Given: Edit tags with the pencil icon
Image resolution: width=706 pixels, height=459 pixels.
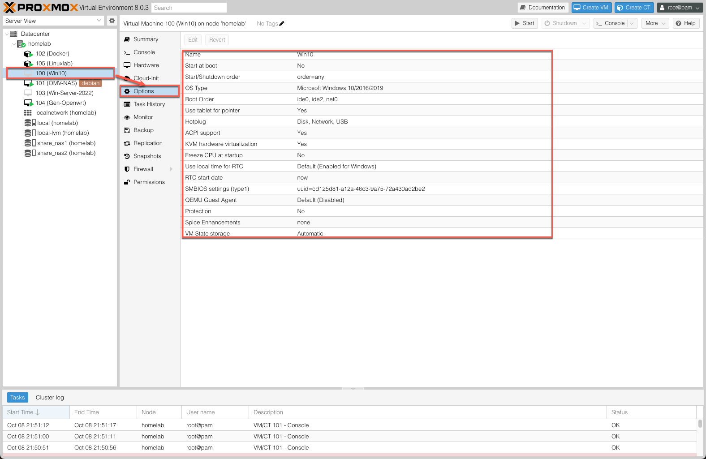Looking at the screenshot, I should (x=282, y=24).
